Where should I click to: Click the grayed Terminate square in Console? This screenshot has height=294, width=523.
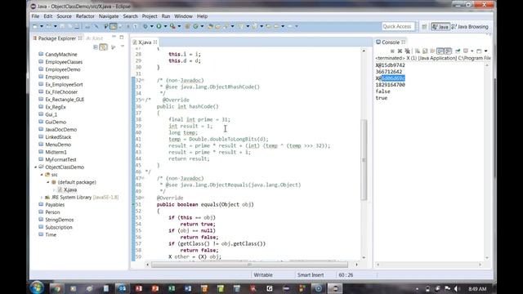392,51
